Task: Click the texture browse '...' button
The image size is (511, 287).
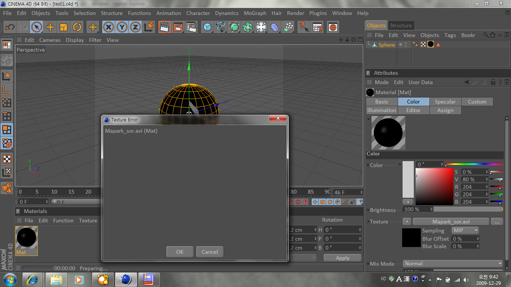Action: [497, 222]
